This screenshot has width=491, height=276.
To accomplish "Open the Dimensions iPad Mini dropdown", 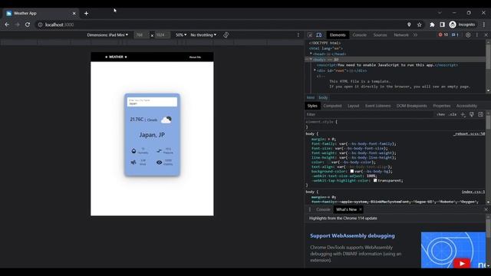I will pyautogui.click(x=107, y=35).
